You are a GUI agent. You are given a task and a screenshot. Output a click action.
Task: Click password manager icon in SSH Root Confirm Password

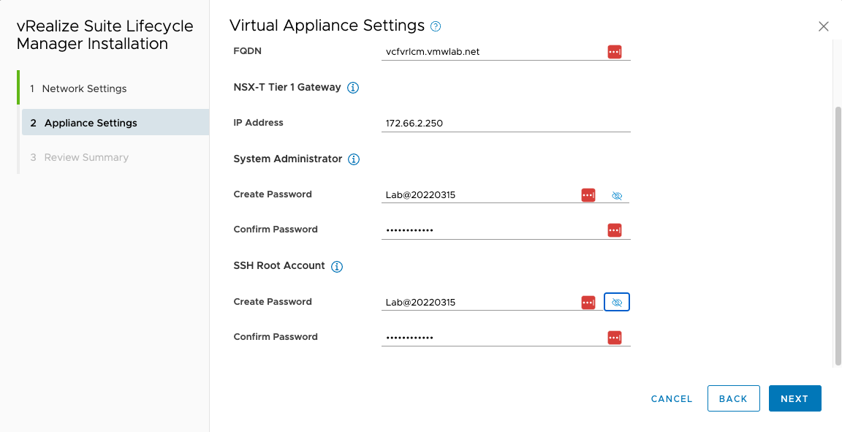click(614, 338)
